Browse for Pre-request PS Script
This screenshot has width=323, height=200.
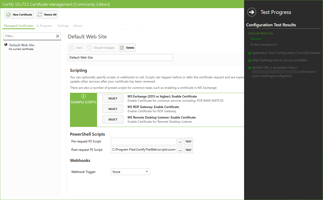pyautogui.click(x=180, y=141)
